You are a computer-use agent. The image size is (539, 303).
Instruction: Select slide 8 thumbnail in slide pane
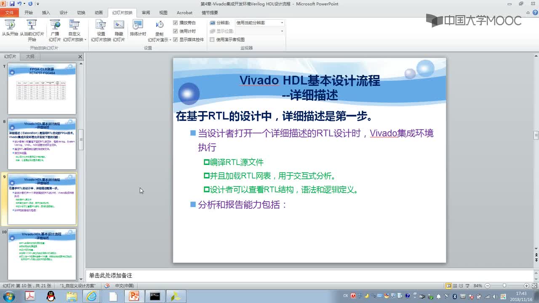[x=42, y=144]
